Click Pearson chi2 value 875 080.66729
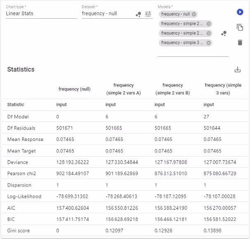250x239 pixels. click(x=220, y=173)
